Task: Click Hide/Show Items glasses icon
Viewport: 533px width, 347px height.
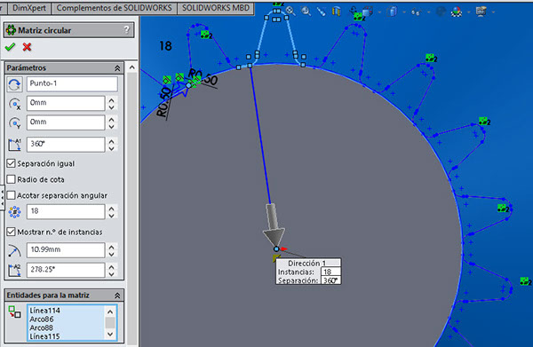Action: tap(416, 12)
